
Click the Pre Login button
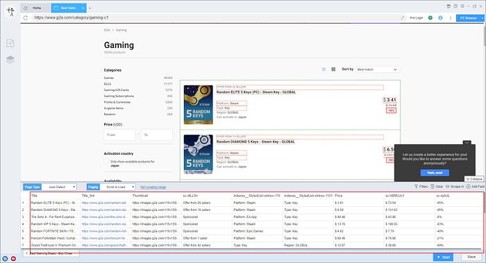(x=417, y=18)
